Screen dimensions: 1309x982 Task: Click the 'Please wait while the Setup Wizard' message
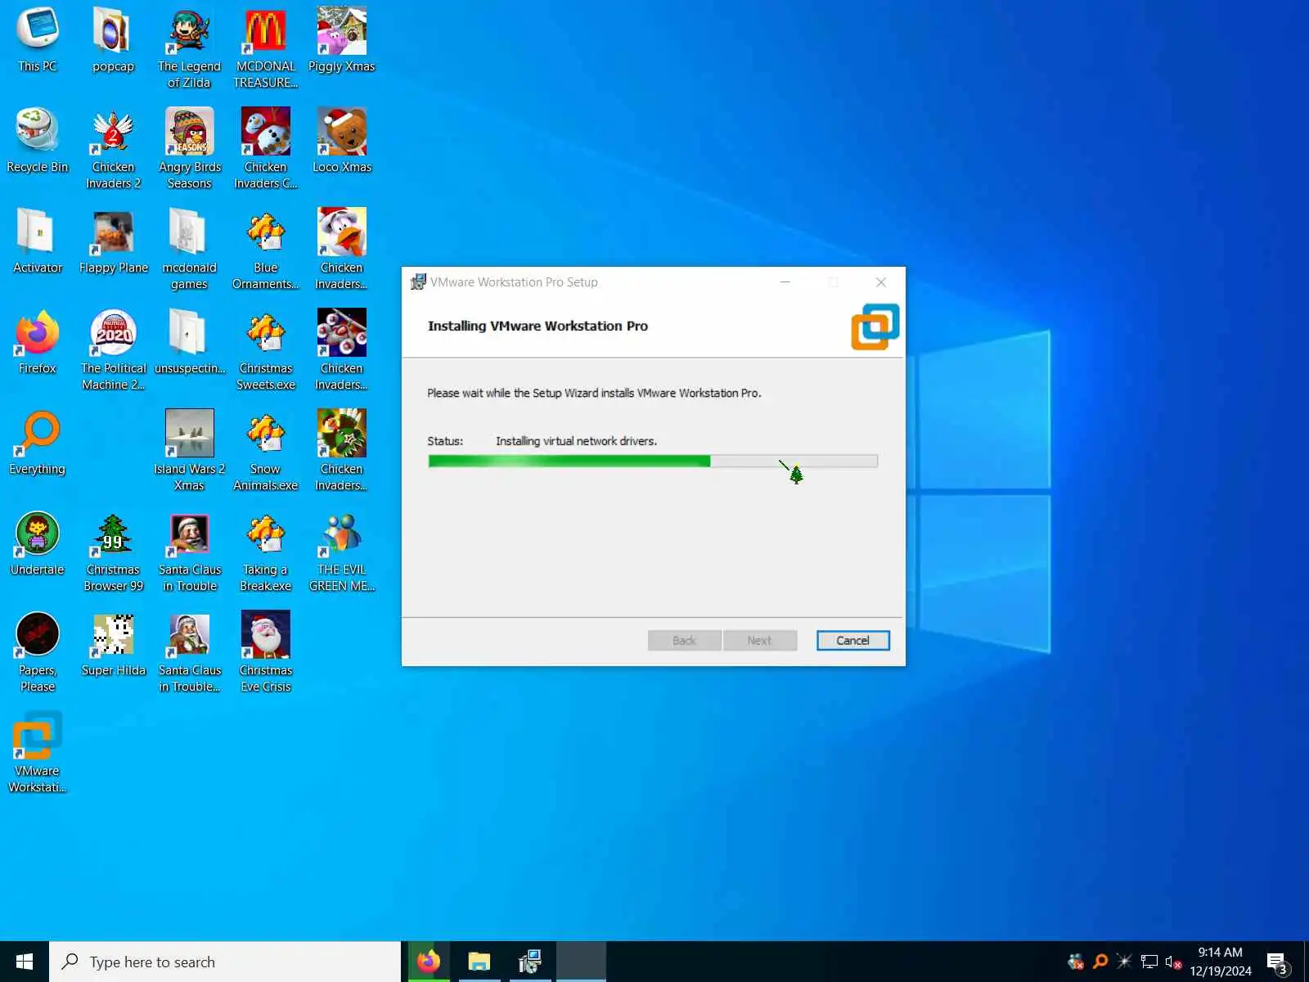coord(594,394)
